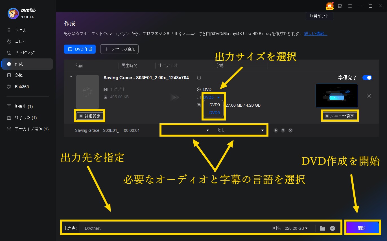Remove the source with the X icon
The width and height of the screenshot is (387, 241).
pos(369,96)
